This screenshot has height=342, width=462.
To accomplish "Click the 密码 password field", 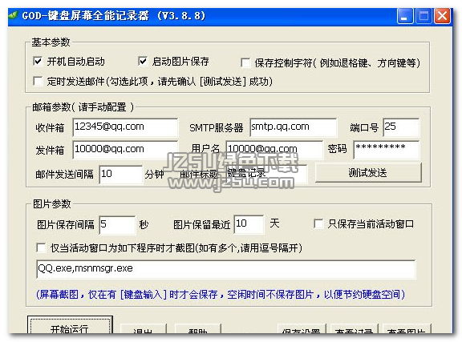I will click(x=387, y=150).
